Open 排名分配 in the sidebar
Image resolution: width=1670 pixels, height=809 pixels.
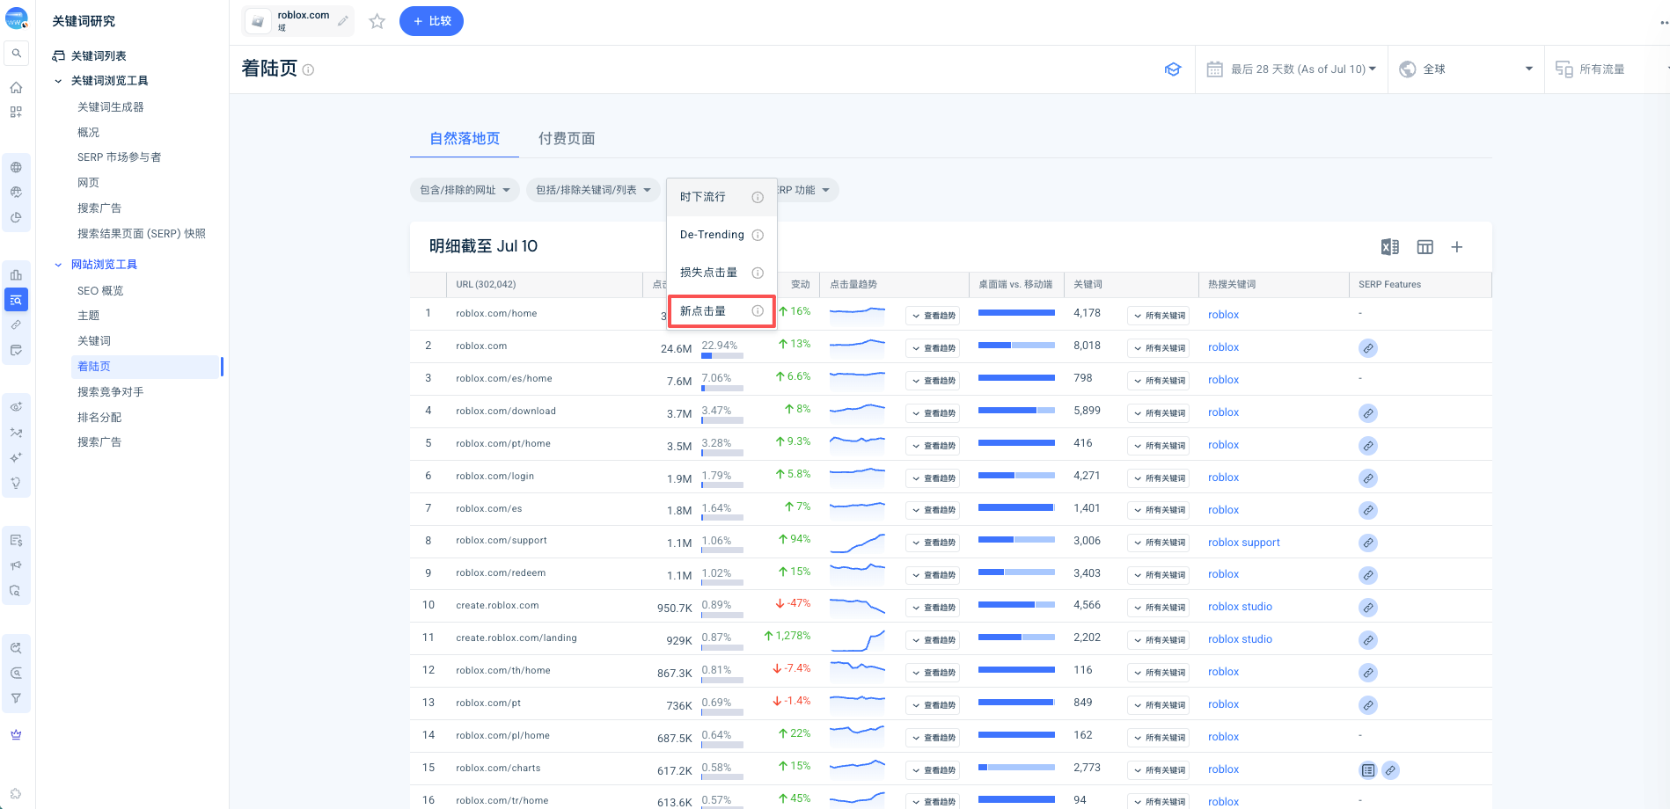(99, 418)
